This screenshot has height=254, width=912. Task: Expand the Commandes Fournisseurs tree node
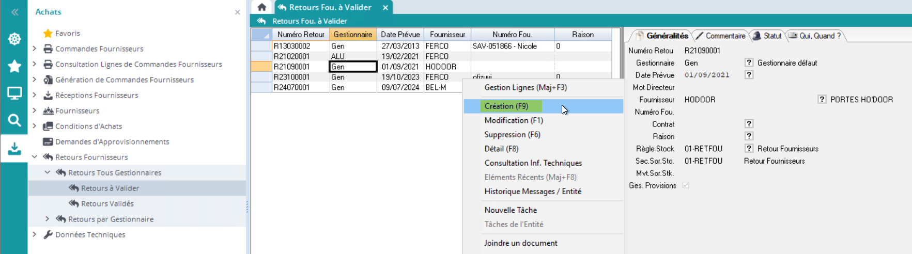tap(35, 49)
